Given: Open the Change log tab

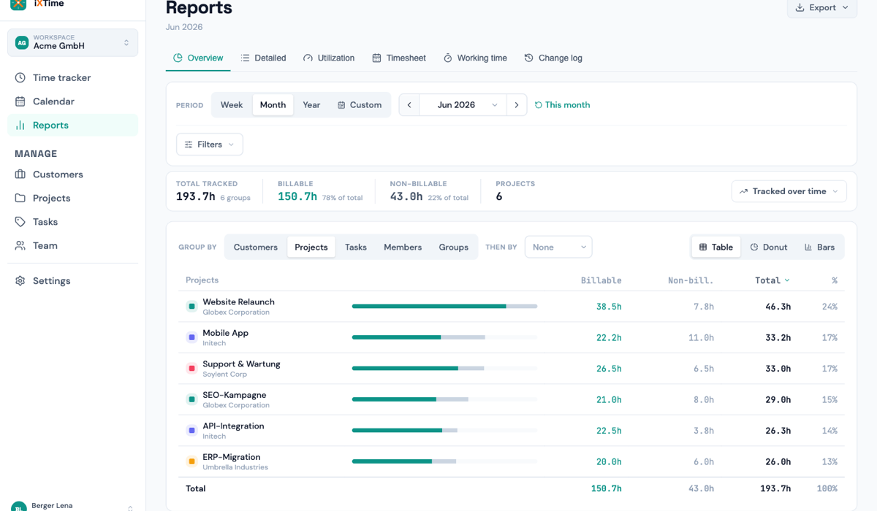Looking at the screenshot, I should (x=553, y=58).
